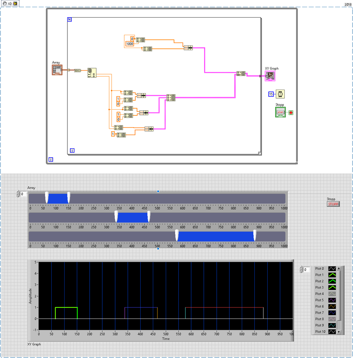Click the 'Time' X-axis label
Viewport: 353px width, 358px height.
pos(166,339)
